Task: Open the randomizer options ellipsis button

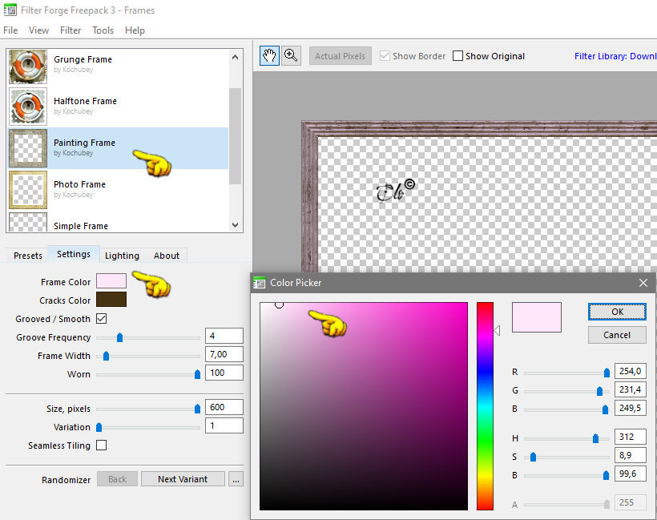Action: (236, 479)
